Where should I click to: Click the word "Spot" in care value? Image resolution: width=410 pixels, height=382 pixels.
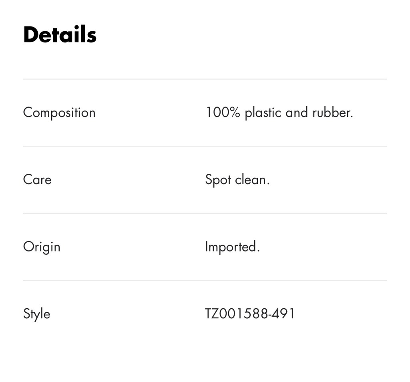click(218, 179)
